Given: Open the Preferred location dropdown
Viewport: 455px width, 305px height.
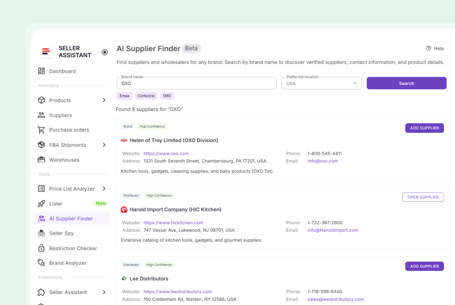Looking at the screenshot, I should point(321,83).
